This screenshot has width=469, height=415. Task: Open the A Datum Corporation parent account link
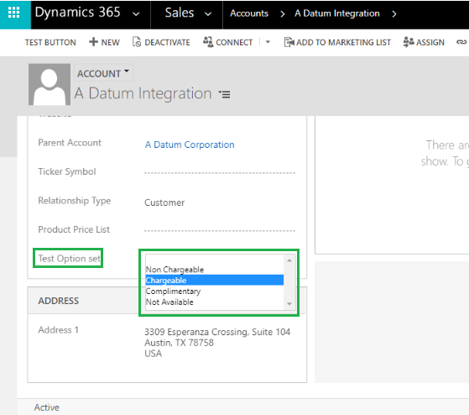click(190, 145)
